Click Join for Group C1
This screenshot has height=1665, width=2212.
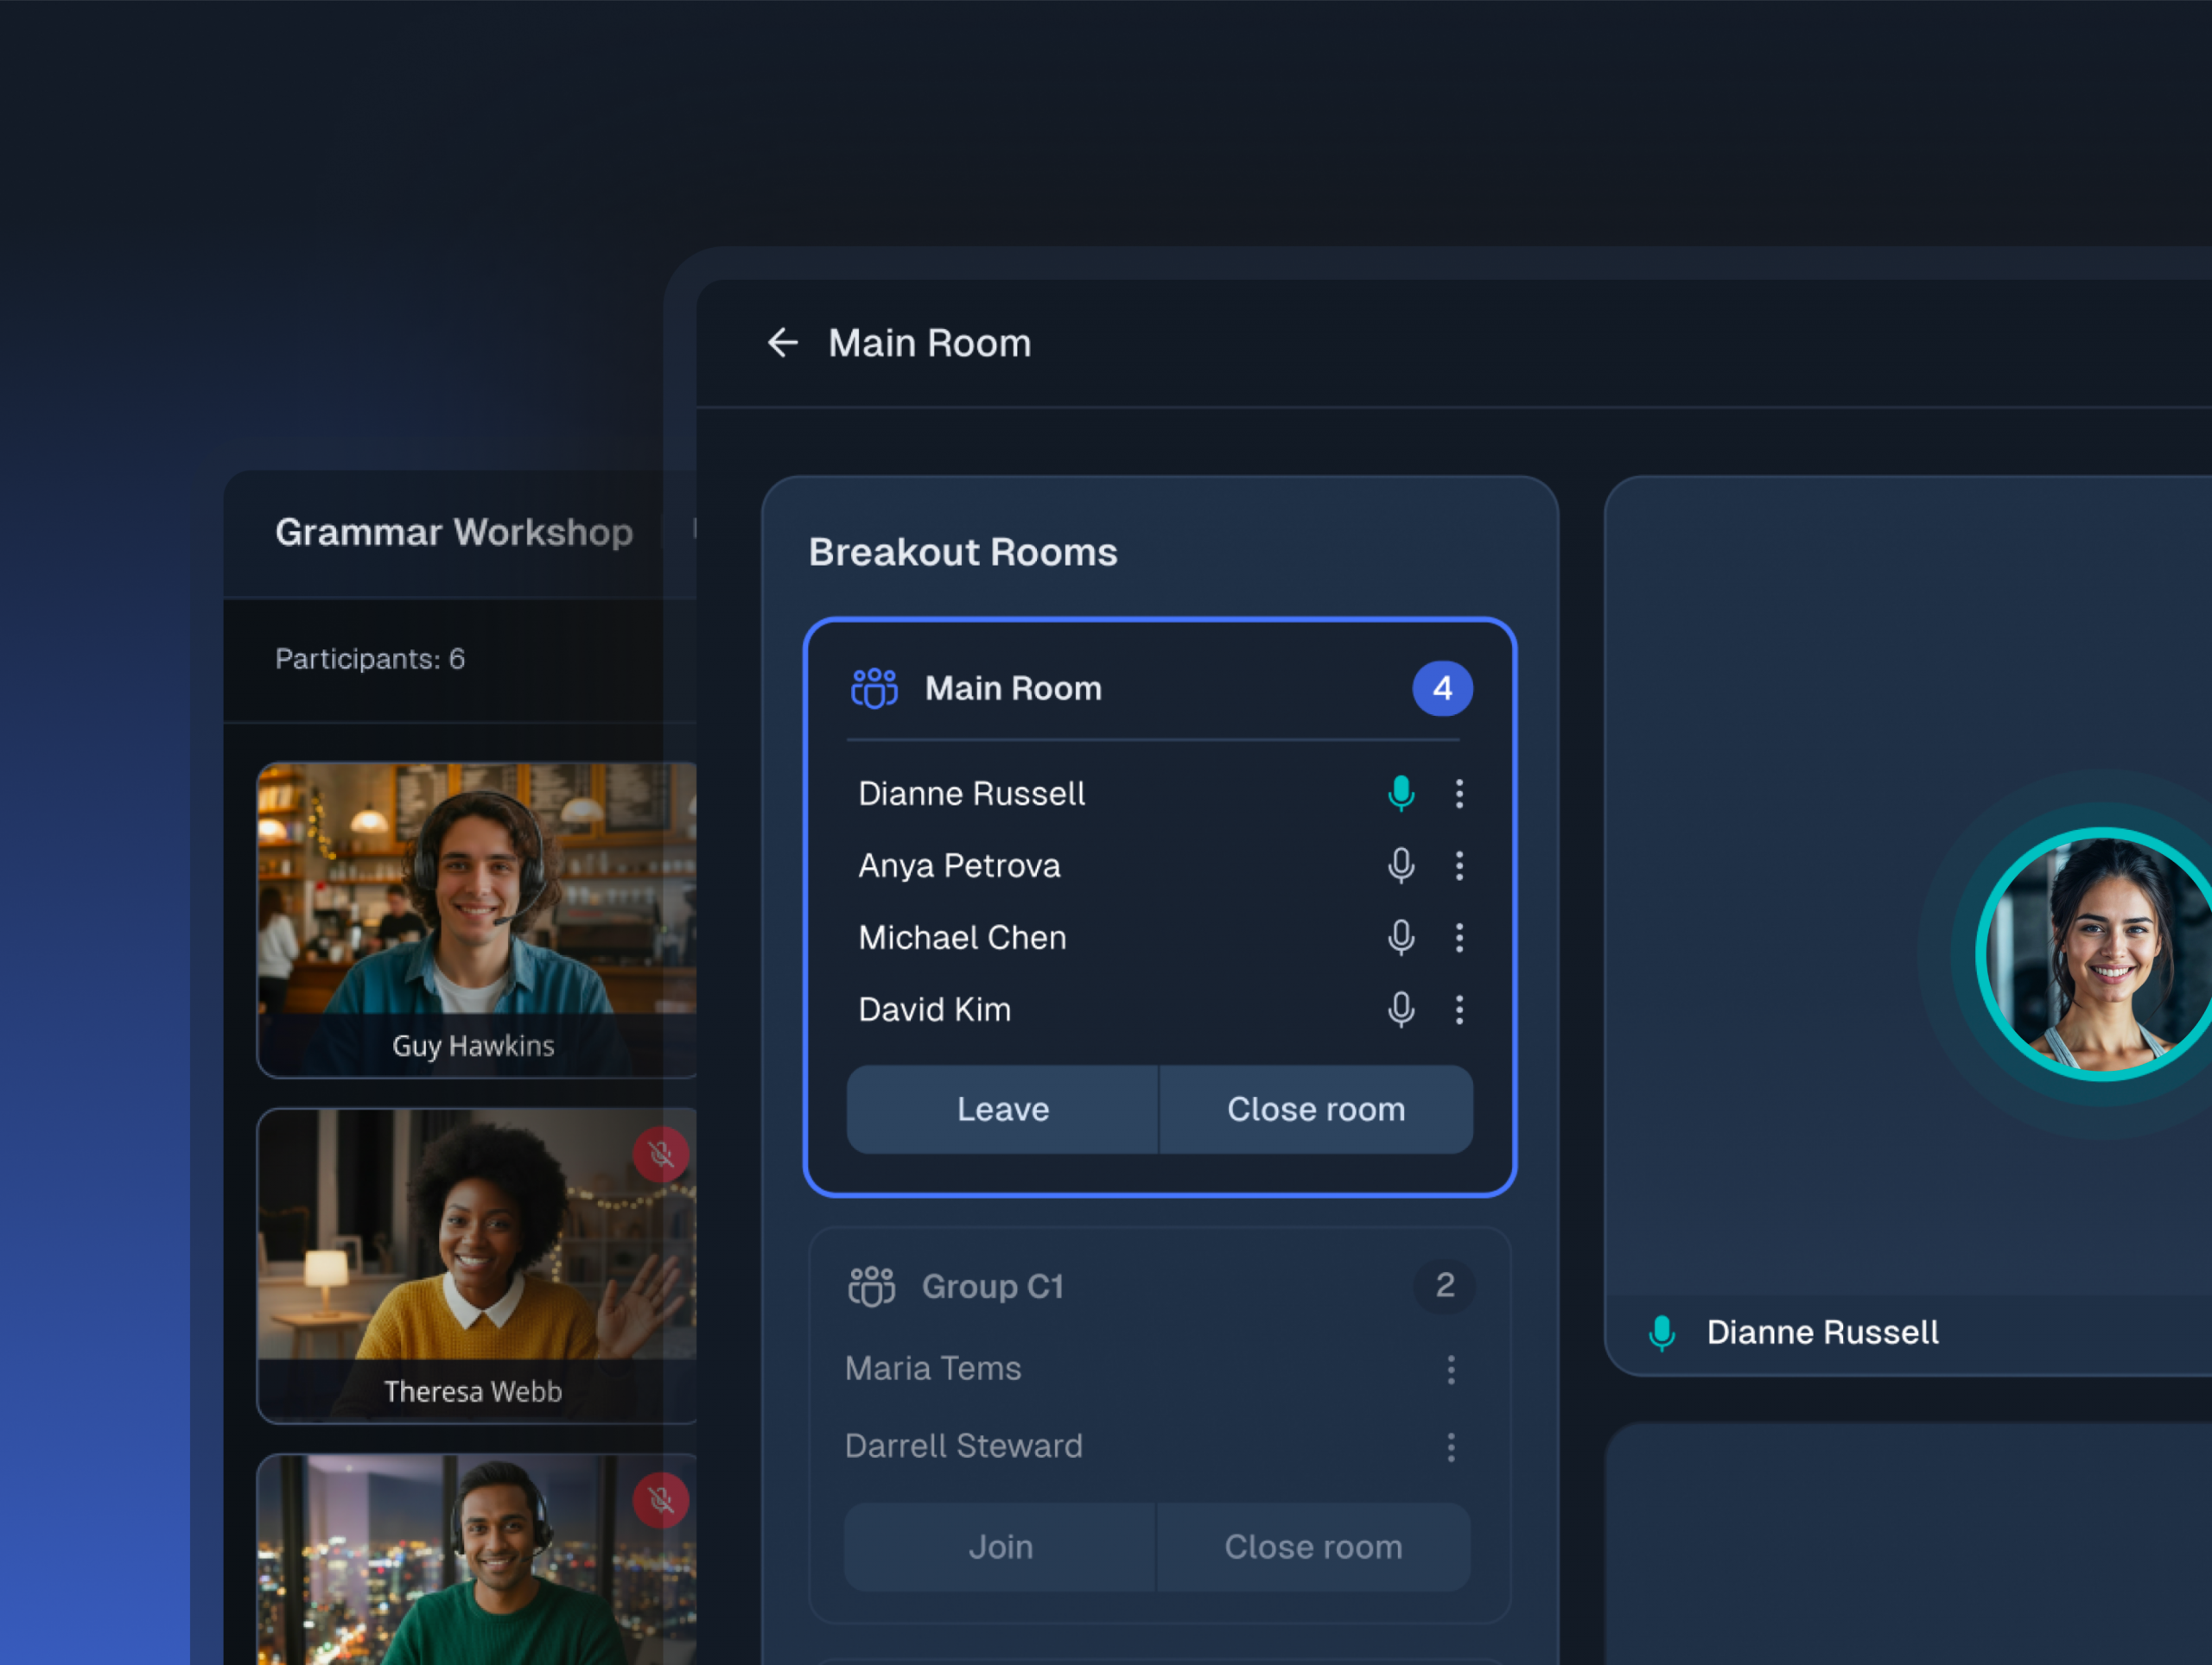click(1000, 1547)
